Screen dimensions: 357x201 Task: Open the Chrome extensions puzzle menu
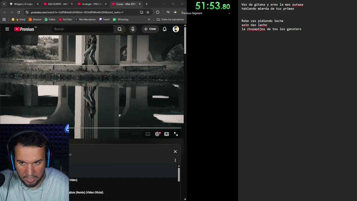158,12
